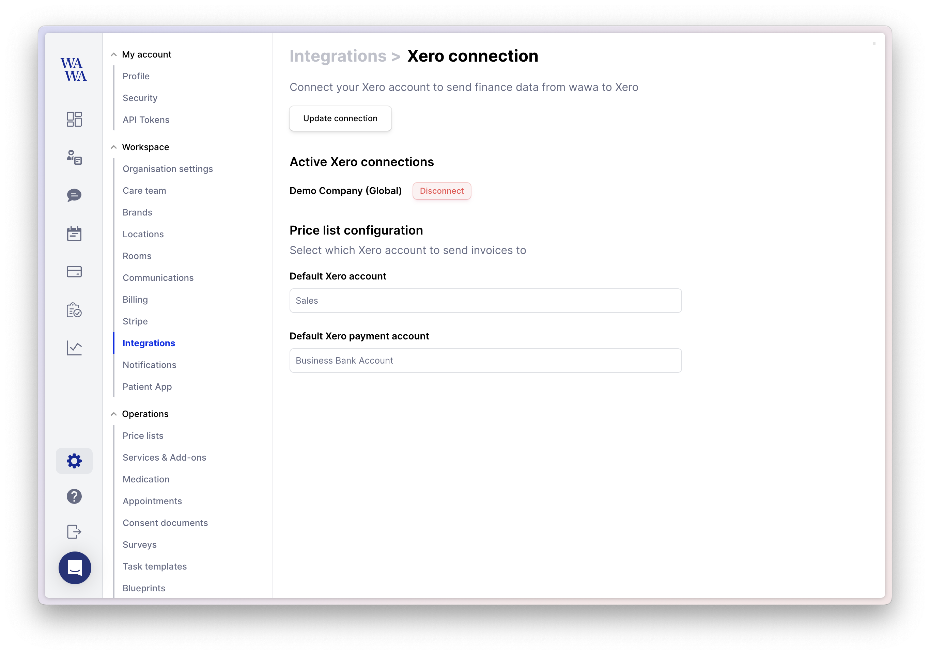The height and width of the screenshot is (655, 930).
Task: Collapse the My account section
Action: (114, 55)
